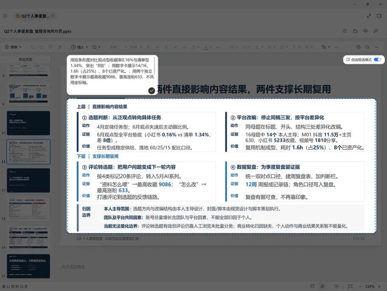Start slideshow with play icon
This screenshot has width=387, height=291.
(336, 286)
